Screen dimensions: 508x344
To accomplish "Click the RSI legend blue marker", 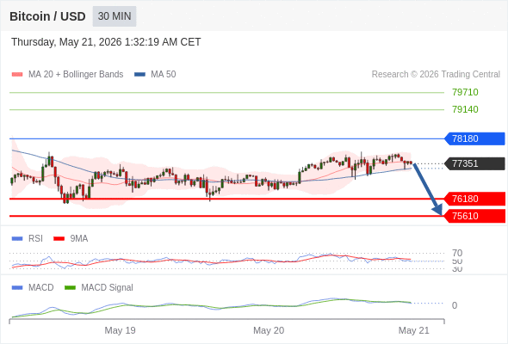I will pos(17,239).
